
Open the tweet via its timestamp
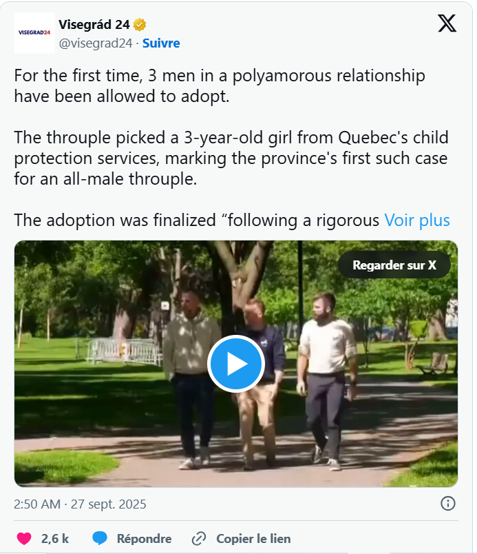click(79, 504)
